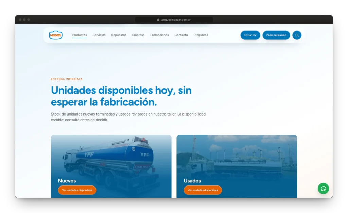The height and width of the screenshot is (213, 348).
Task: Click the ENTREGA INMEDIATA label
Action: coord(67,79)
